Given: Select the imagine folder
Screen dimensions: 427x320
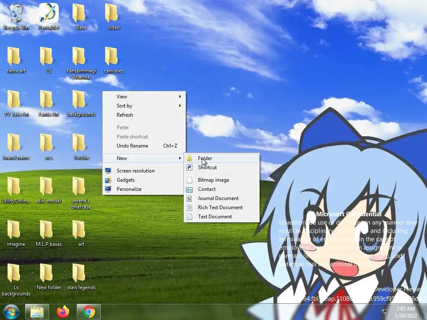Looking at the screenshot, I should click(x=16, y=233).
